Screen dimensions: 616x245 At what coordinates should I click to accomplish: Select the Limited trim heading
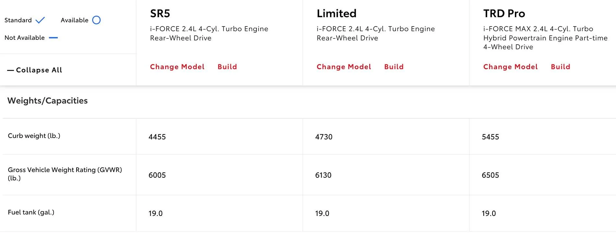pos(336,14)
